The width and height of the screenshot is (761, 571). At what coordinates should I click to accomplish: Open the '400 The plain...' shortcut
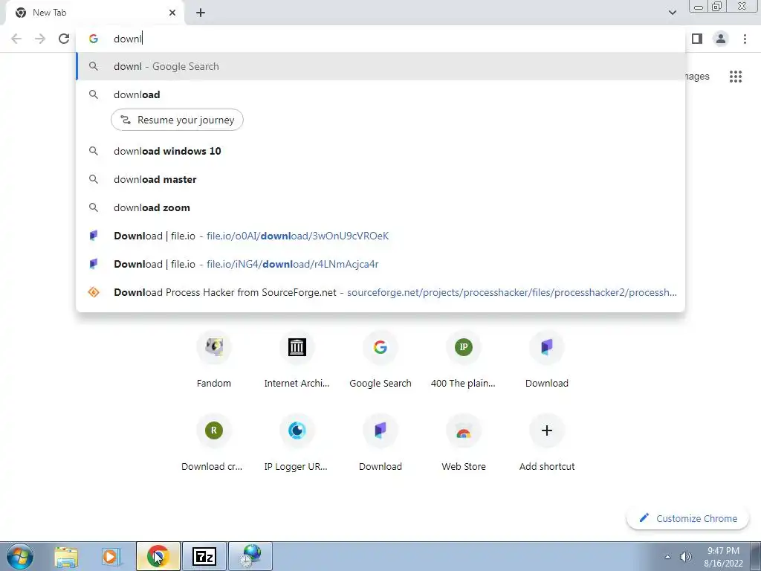pyautogui.click(x=464, y=359)
